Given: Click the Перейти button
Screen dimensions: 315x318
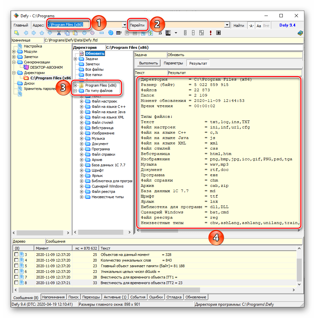Looking at the screenshot, I should (x=137, y=25).
